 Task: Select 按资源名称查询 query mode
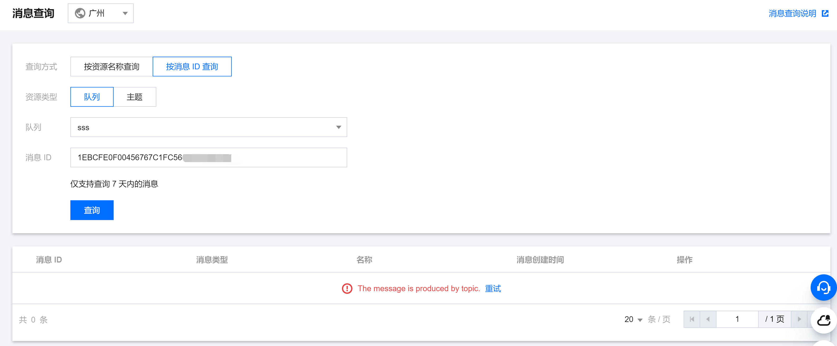pyautogui.click(x=112, y=67)
